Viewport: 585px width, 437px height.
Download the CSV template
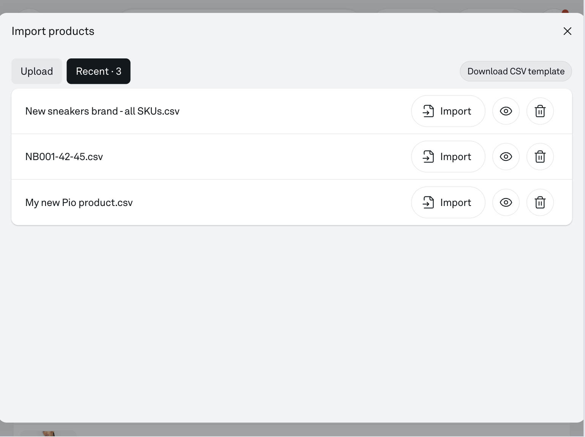515,71
